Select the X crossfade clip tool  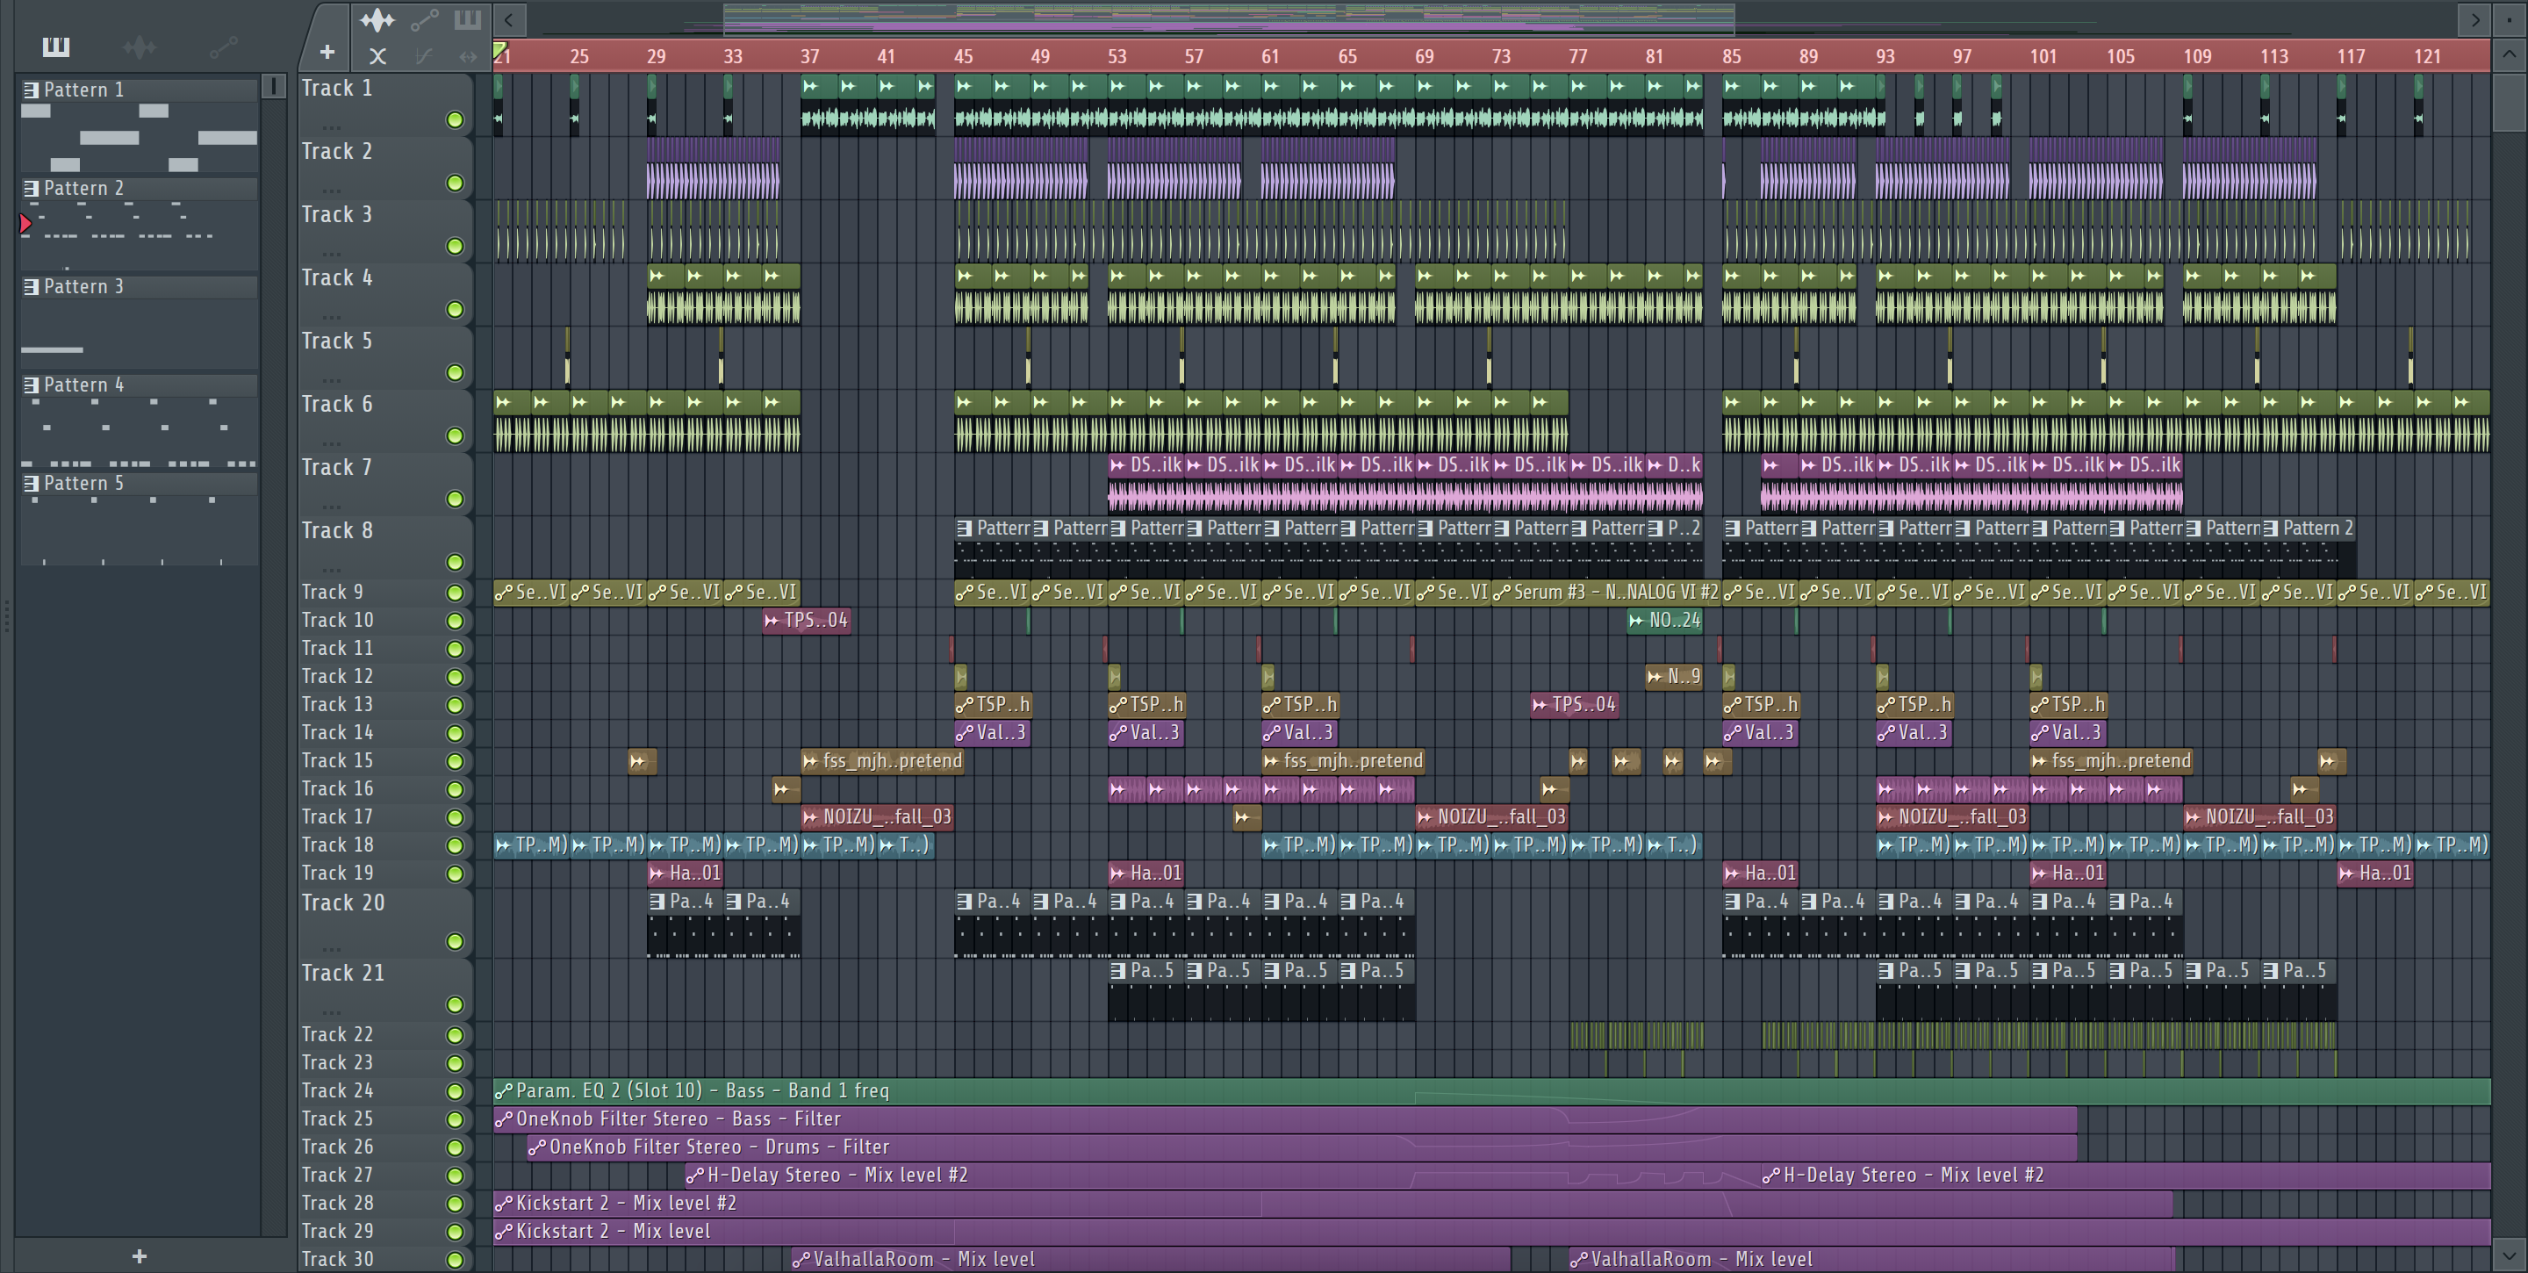(377, 57)
